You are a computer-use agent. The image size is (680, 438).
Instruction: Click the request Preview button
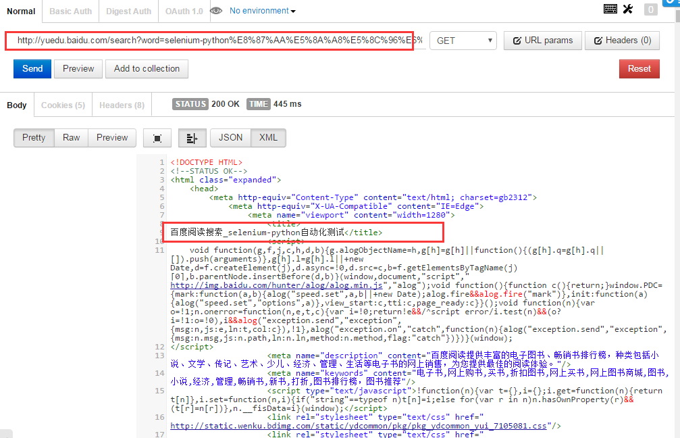[78, 68]
